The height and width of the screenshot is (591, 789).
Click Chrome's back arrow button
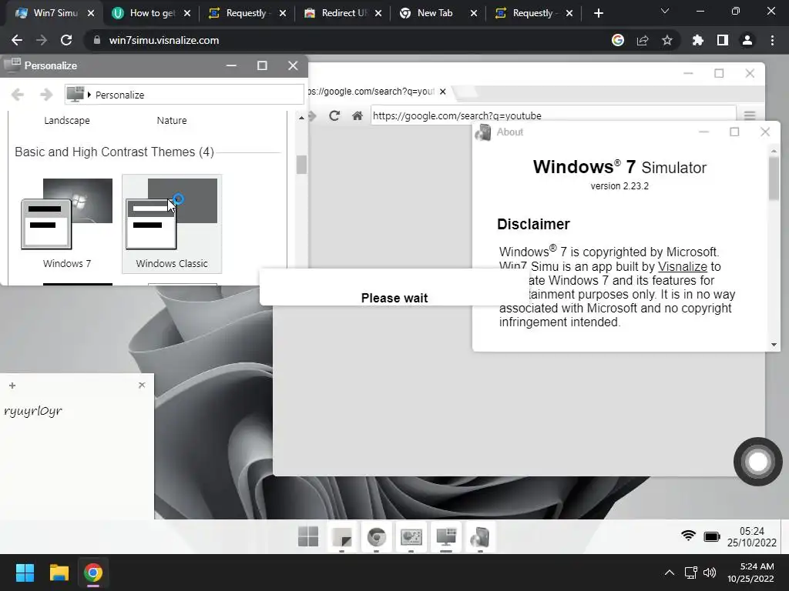click(x=17, y=40)
